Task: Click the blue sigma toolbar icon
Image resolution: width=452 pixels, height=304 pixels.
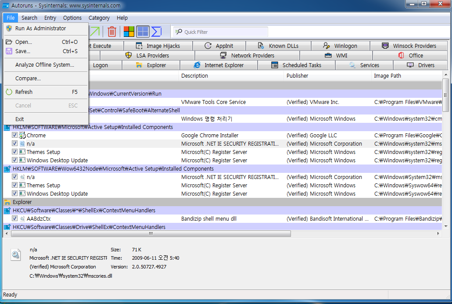Action: 156,32
